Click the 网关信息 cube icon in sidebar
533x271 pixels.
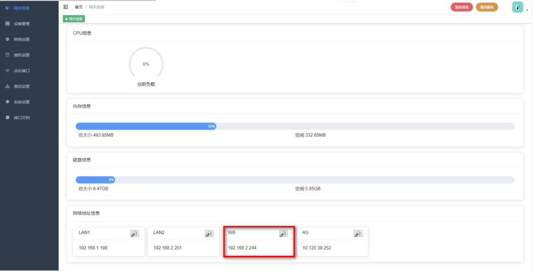[x=7, y=8]
